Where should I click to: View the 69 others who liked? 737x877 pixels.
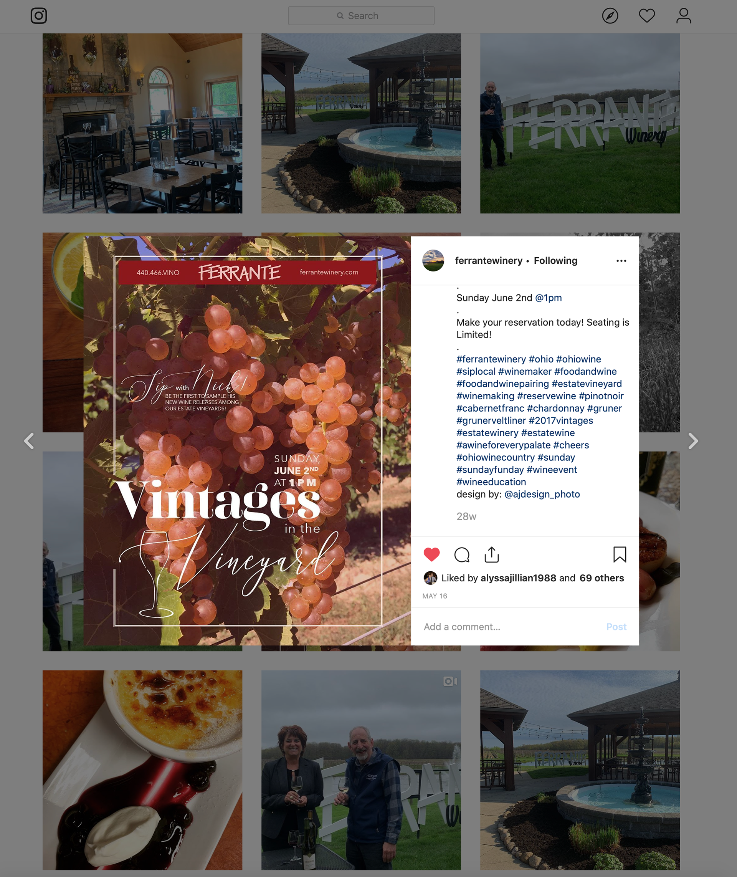click(601, 578)
